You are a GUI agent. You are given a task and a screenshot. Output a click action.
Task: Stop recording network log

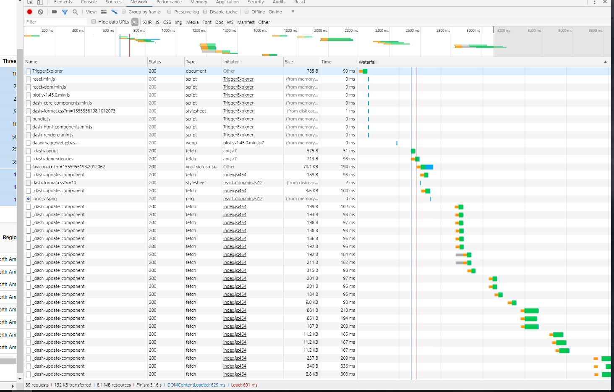point(29,11)
